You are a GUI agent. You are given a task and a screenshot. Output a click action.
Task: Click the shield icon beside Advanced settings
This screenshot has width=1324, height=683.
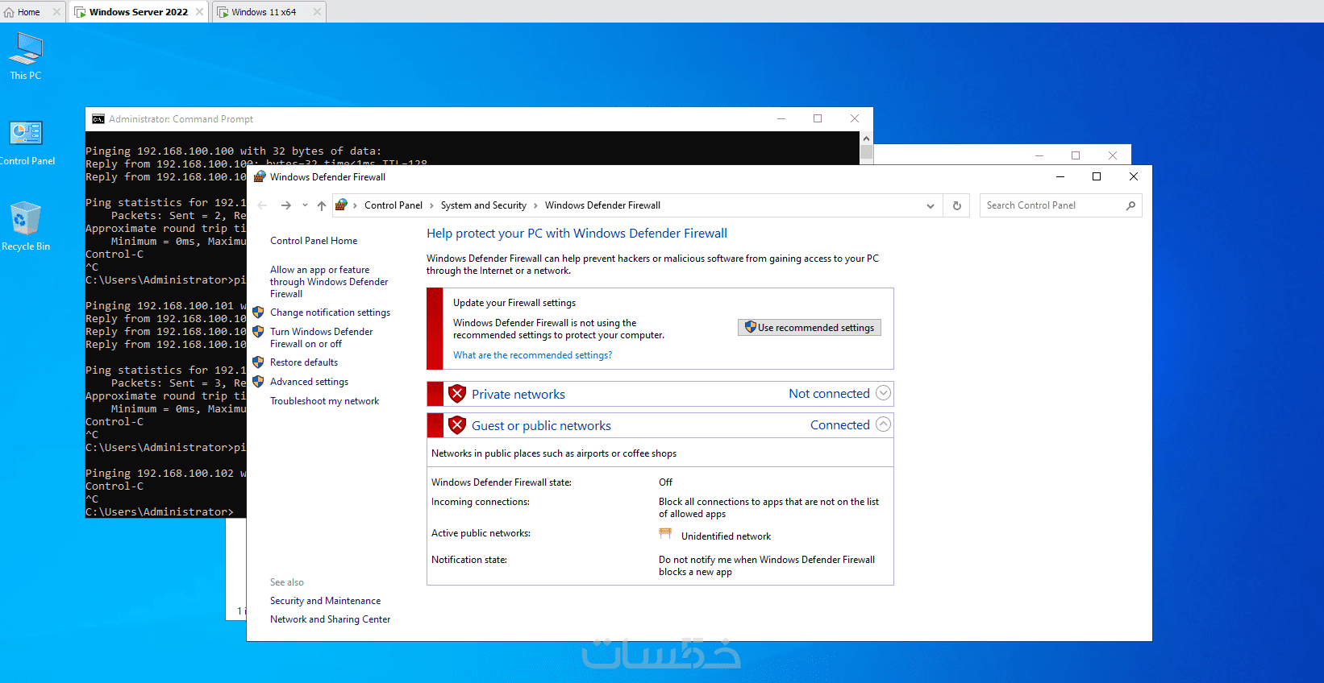click(x=258, y=382)
